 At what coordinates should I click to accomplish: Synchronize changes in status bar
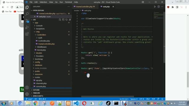pyautogui.click(x=35, y=99)
